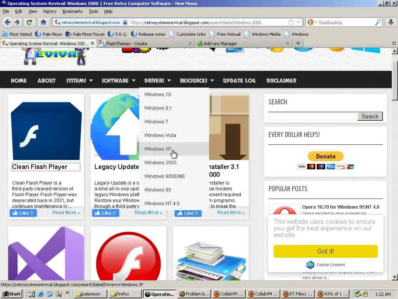Click the PayPal Donate button
398x299 pixels.
coord(326,157)
